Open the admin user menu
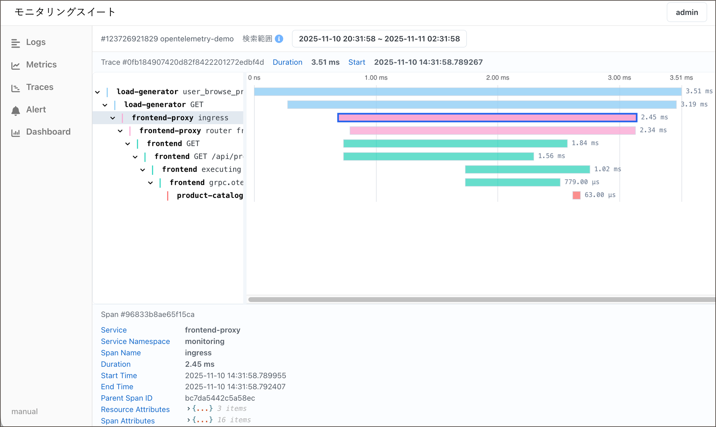This screenshot has width=716, height=427. 686,12
